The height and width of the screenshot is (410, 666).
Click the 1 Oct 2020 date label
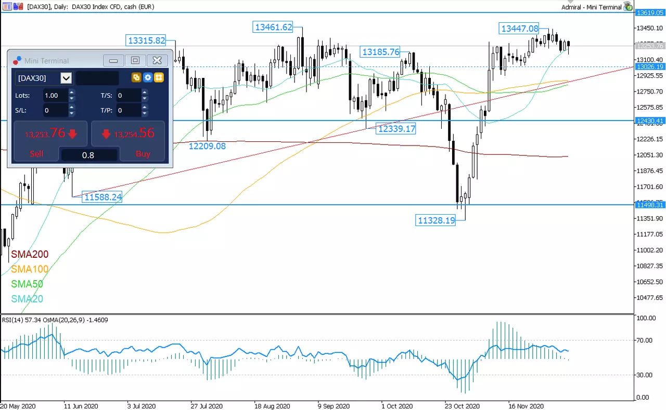397,406
